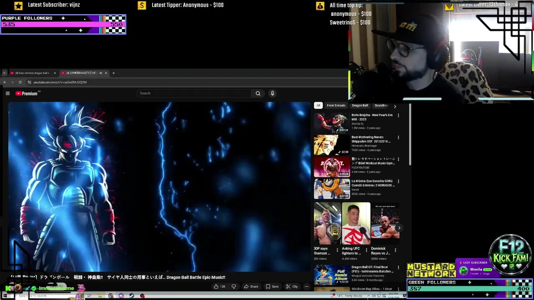Click the youtube.com address bar URL
Image resolution: width=534 pixels, height=300 pixels.
coord(60,82)
